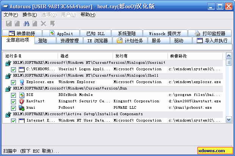Select the 导入并执行 tab

(212, 40)
